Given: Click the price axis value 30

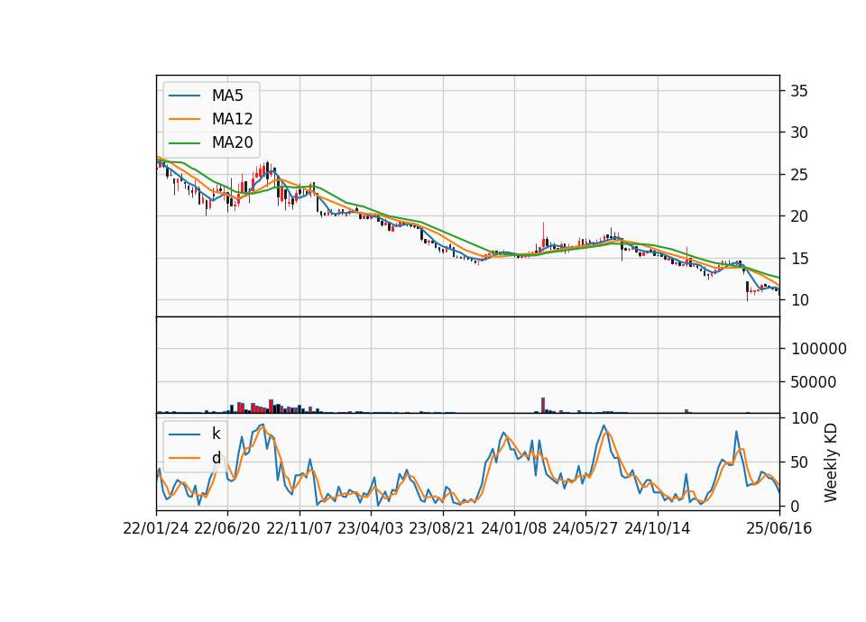Looking at the screenshot, I should 798,133.
